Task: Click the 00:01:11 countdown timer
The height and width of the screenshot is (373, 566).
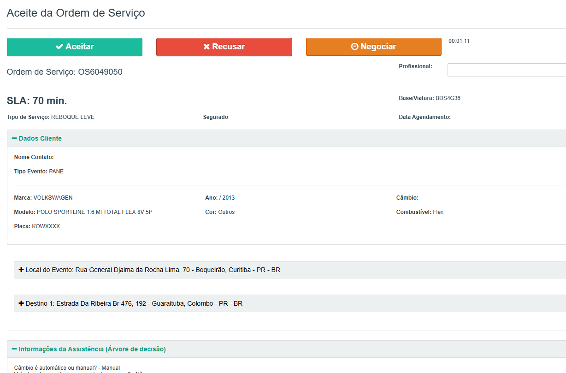Action: point(459,41)
